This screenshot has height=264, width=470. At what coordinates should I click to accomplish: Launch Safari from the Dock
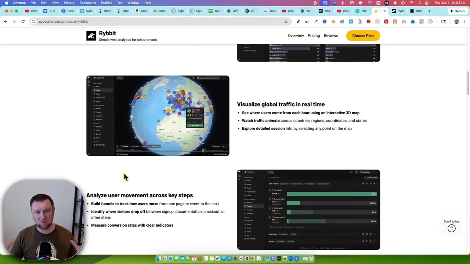pyautogui.click(x=170, y=259)
